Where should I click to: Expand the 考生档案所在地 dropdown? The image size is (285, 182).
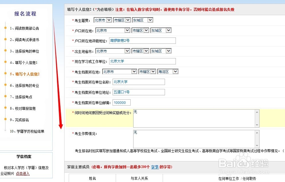pyautogui.click(x=119, y=71)
